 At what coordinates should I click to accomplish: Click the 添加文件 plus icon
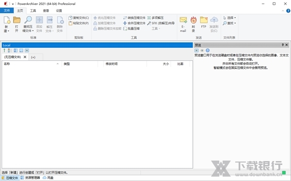(x=39, y=20)
